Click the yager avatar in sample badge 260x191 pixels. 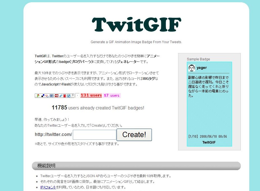coord(191,68)
